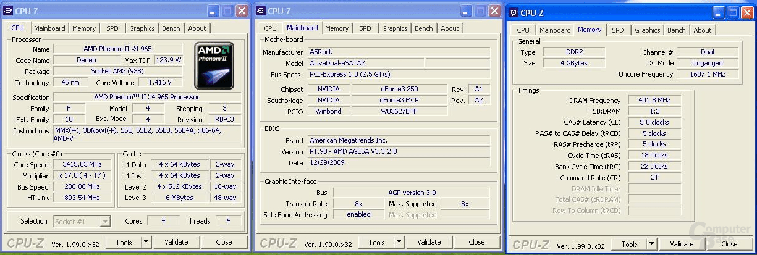Image resolution: width=757 pixels, height=255 pixels.
Task: Click the CPU-Z icon in the middle window title bar
Action: (x=261, y=11)
